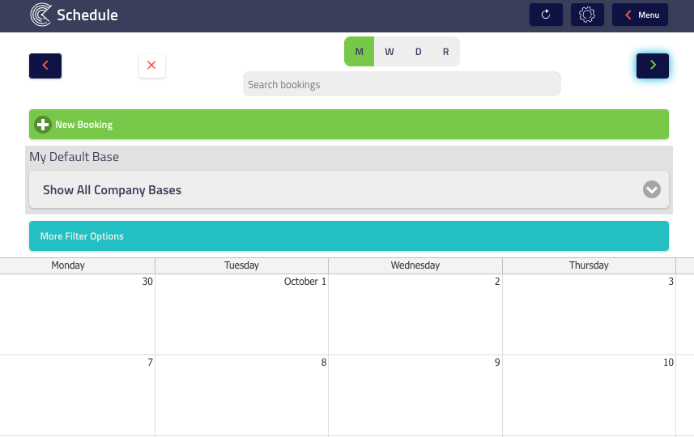The image size is (694, 437).
Task: Click the New Booking button
Action: [x=349, y=125]
